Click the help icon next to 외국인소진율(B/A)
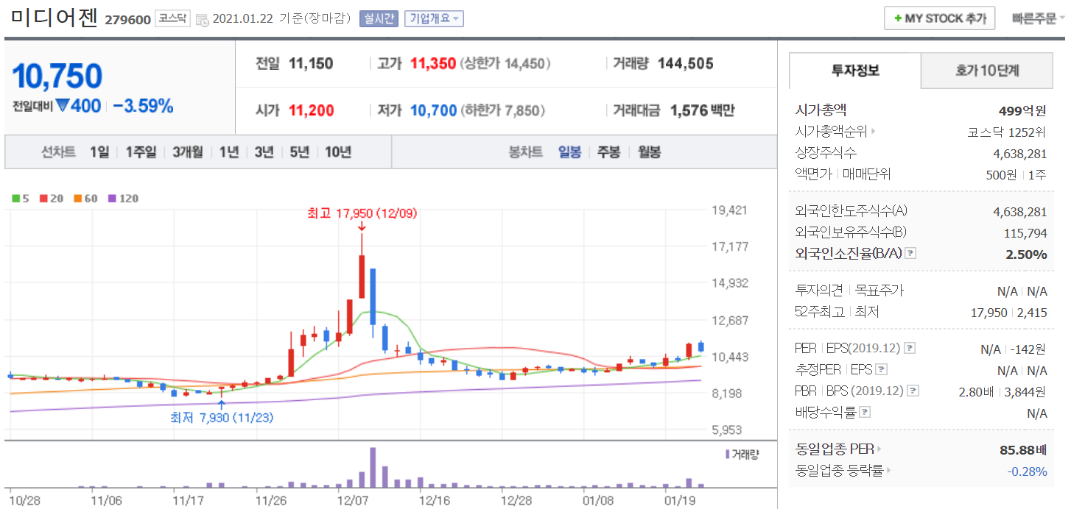1071x509 pixels. point(910,254)
